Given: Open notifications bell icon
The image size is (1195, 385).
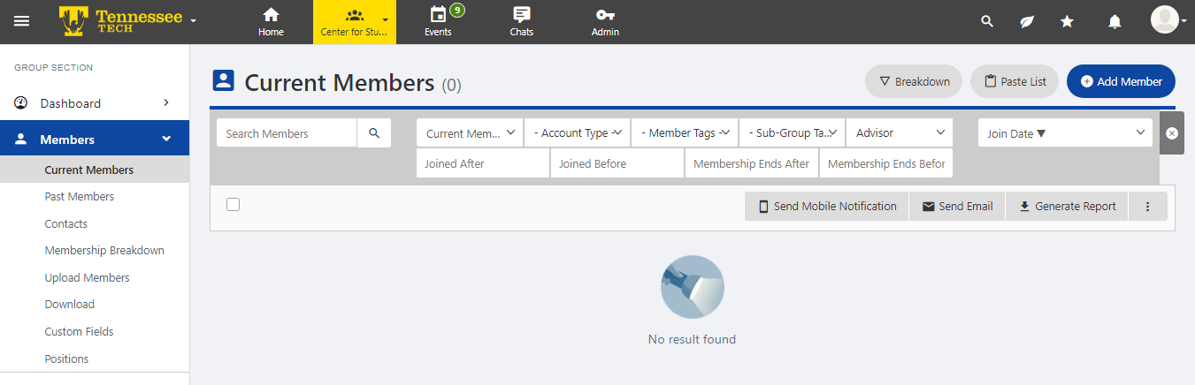Looking at the screenshot, I should tap(1115, 21).
